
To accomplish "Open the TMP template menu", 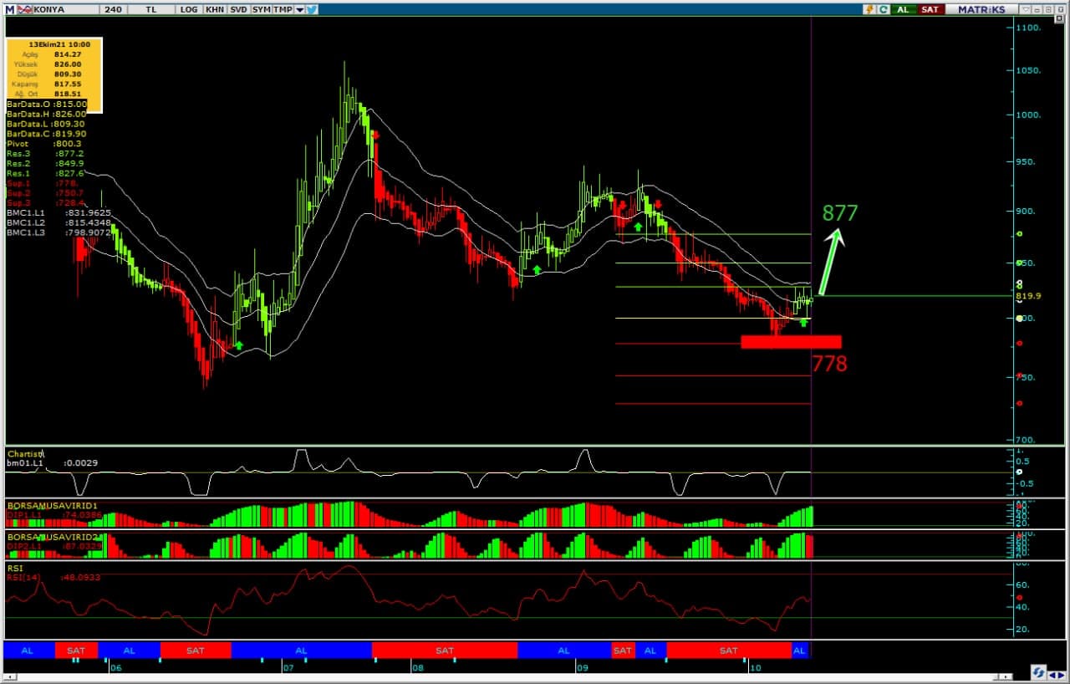I will (283, 9).
